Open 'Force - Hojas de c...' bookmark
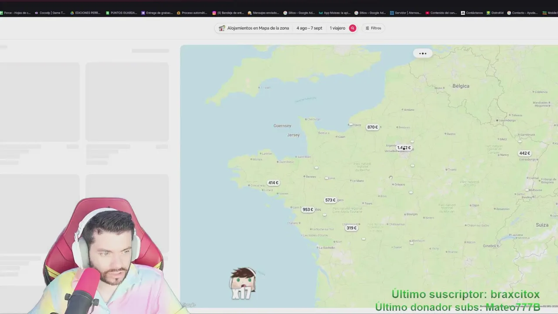The image size is (558, 314). click(x=16, y=13)
